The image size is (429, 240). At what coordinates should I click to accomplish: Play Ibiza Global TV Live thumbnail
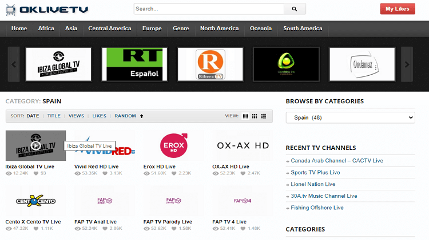coord(35,145)
